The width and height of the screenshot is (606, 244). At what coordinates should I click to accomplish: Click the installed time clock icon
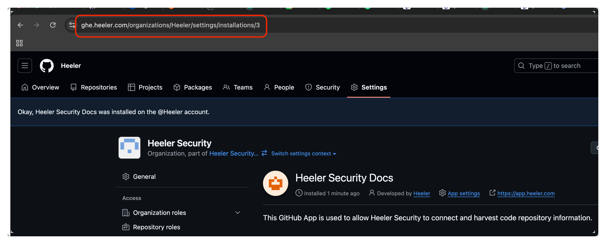(x=299, y=193)
